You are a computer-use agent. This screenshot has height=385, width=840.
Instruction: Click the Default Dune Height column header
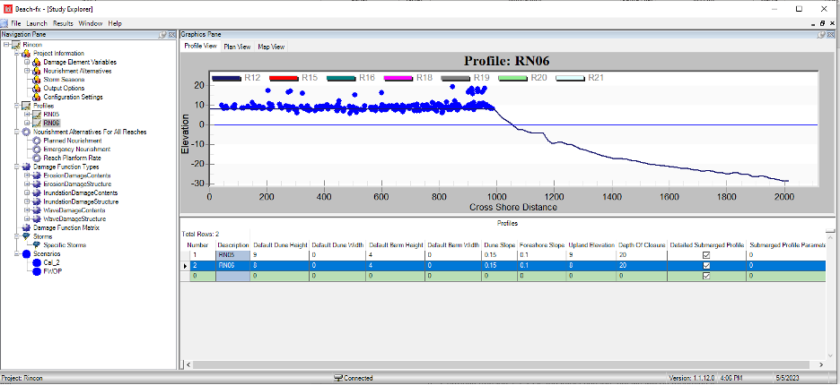pos(280,245)
